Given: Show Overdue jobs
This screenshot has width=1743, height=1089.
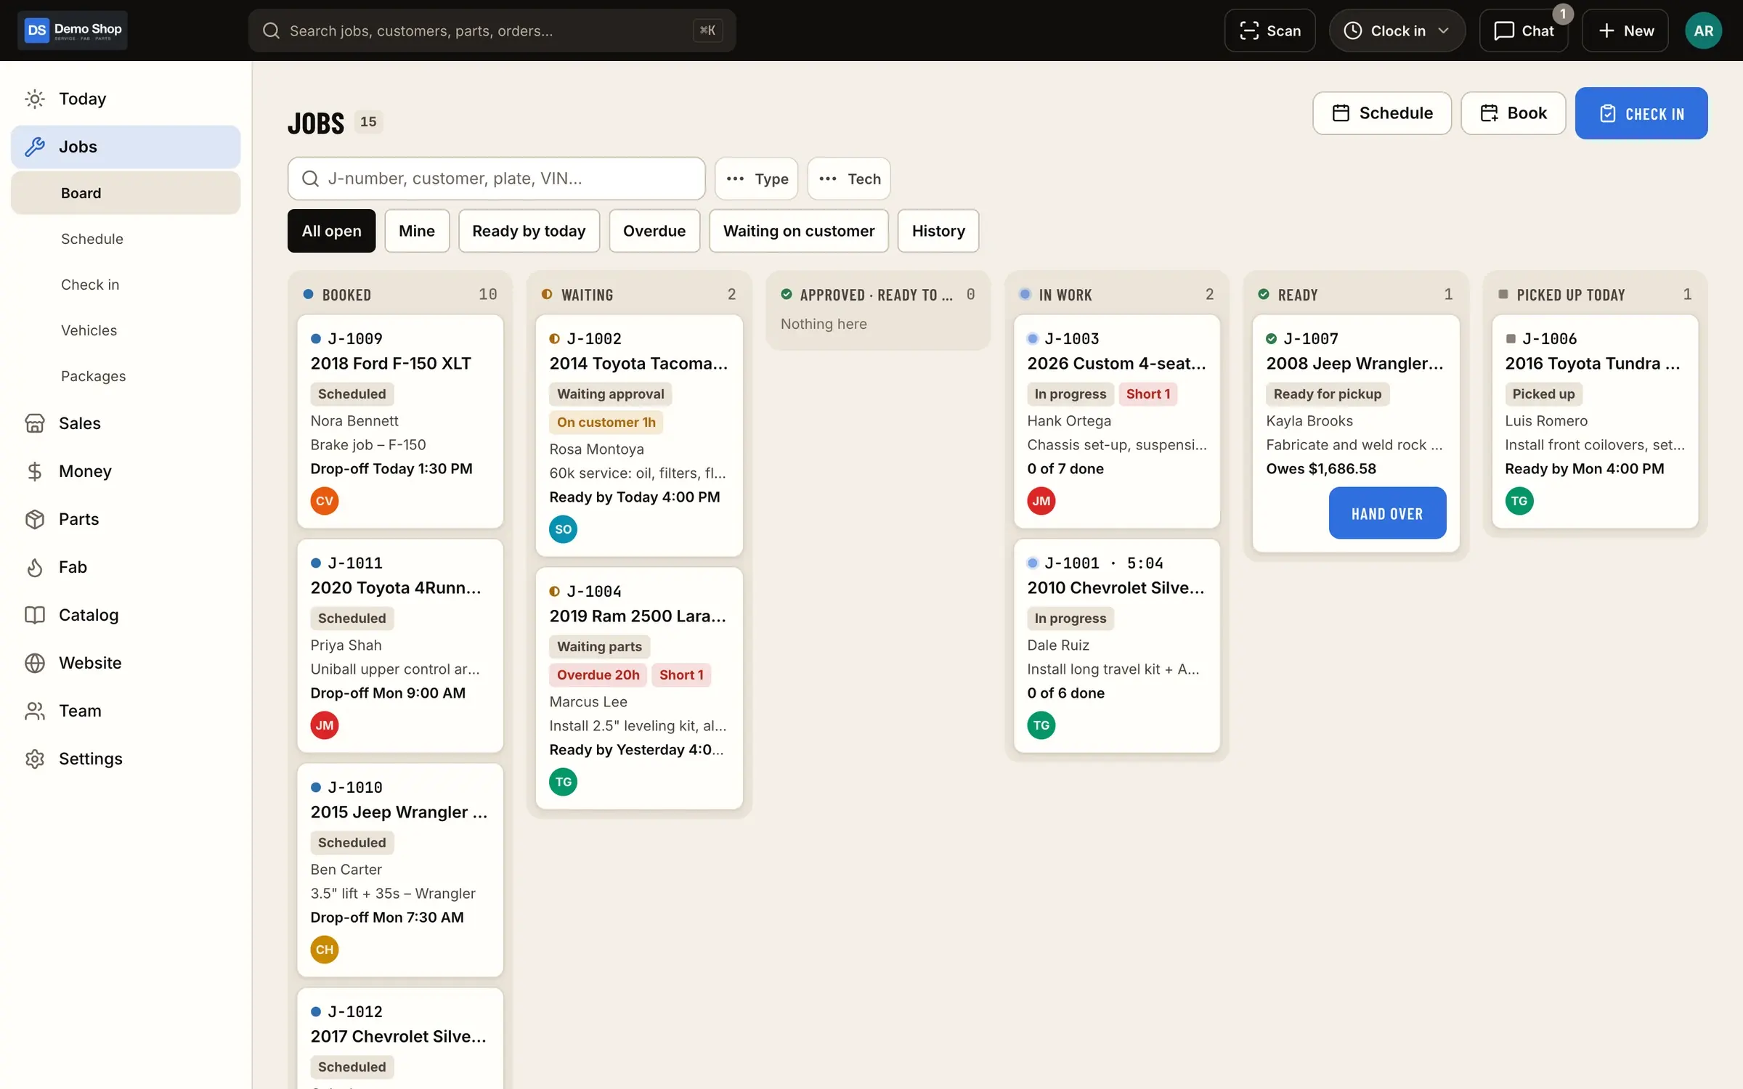Looking at the screenshot, I should tap(654, 231).
